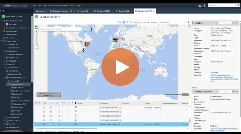Open the Export dropdown
Screen dimensions: 241x134
coord(137,23)
